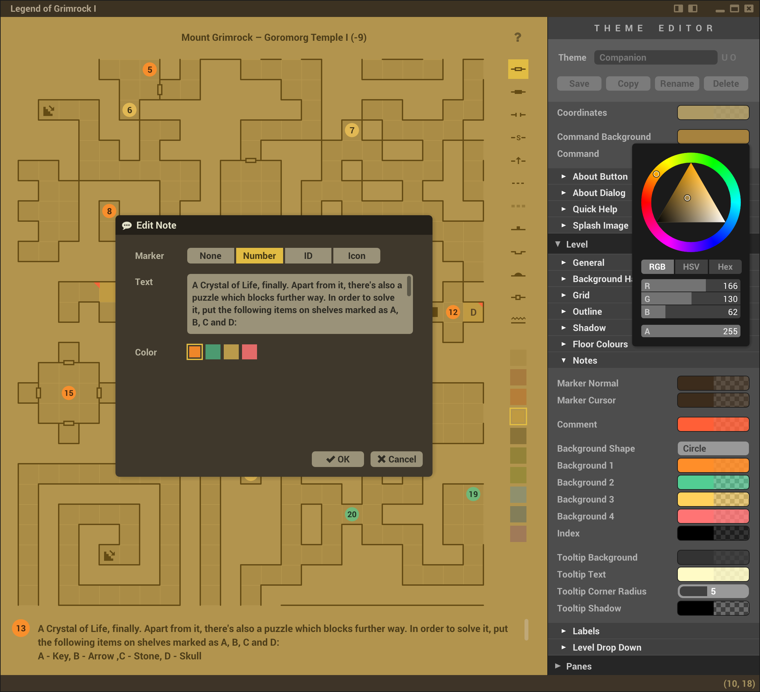Click the Cancel button in Edit Note

coord(396,459)
